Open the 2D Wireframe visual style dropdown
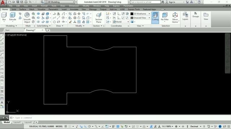Viewport: 231px width, 129px height. coord(140,14)
